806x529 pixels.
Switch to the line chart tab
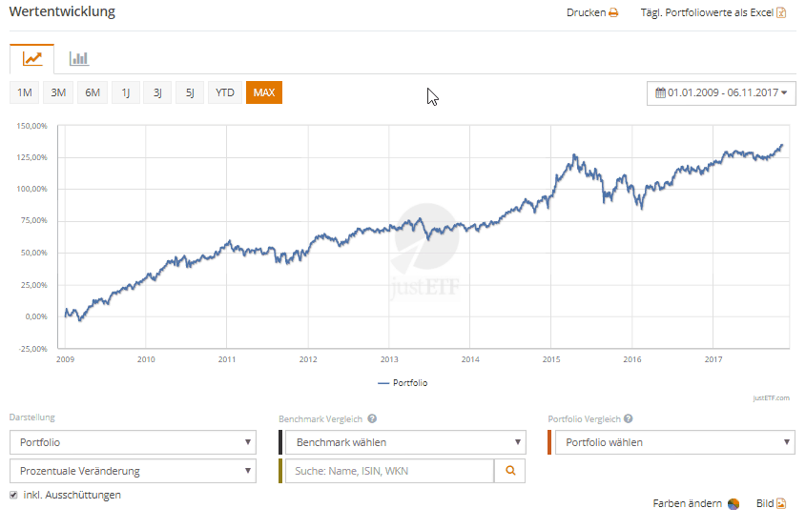pyautogui.click(x=32, y=58)
